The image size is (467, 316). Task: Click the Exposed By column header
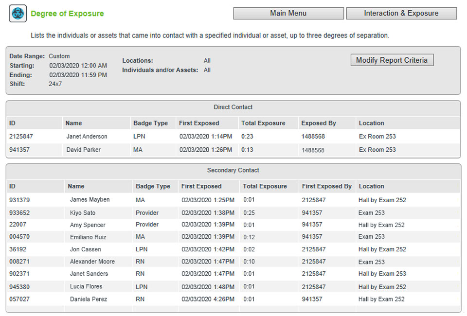tap(318, 123)
